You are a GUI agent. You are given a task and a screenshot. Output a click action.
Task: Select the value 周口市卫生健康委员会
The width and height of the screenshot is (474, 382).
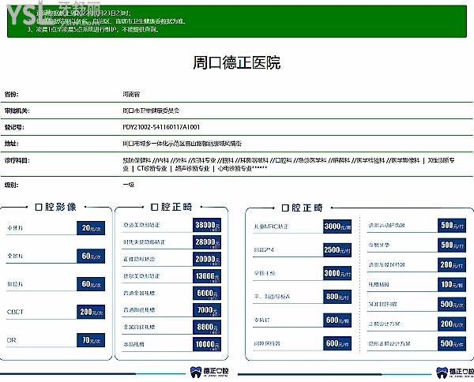151,110
